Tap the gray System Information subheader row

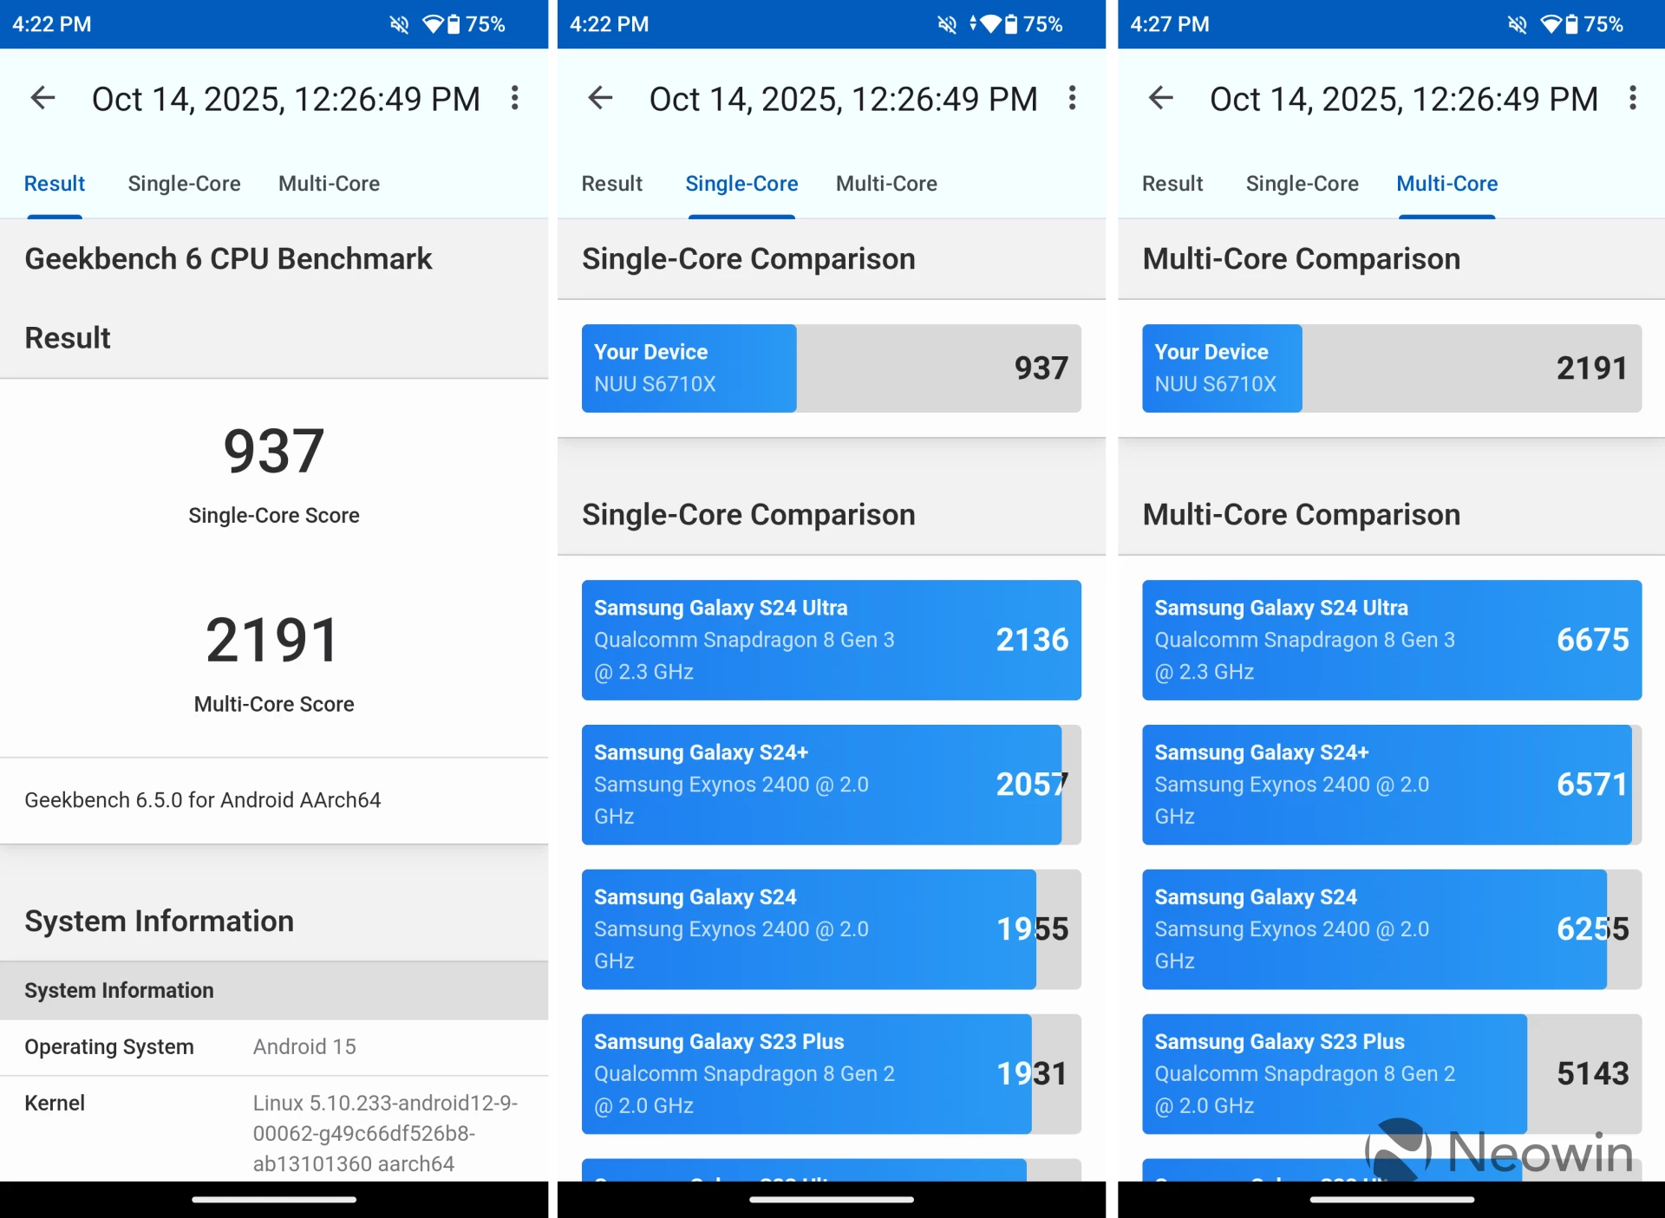(274, 990)
